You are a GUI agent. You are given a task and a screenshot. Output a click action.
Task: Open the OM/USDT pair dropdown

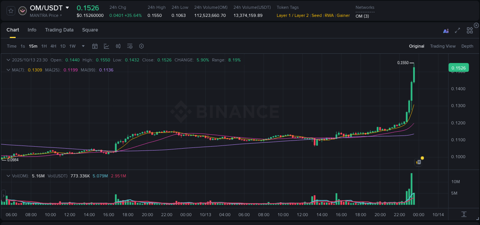(x=68, y=8)
